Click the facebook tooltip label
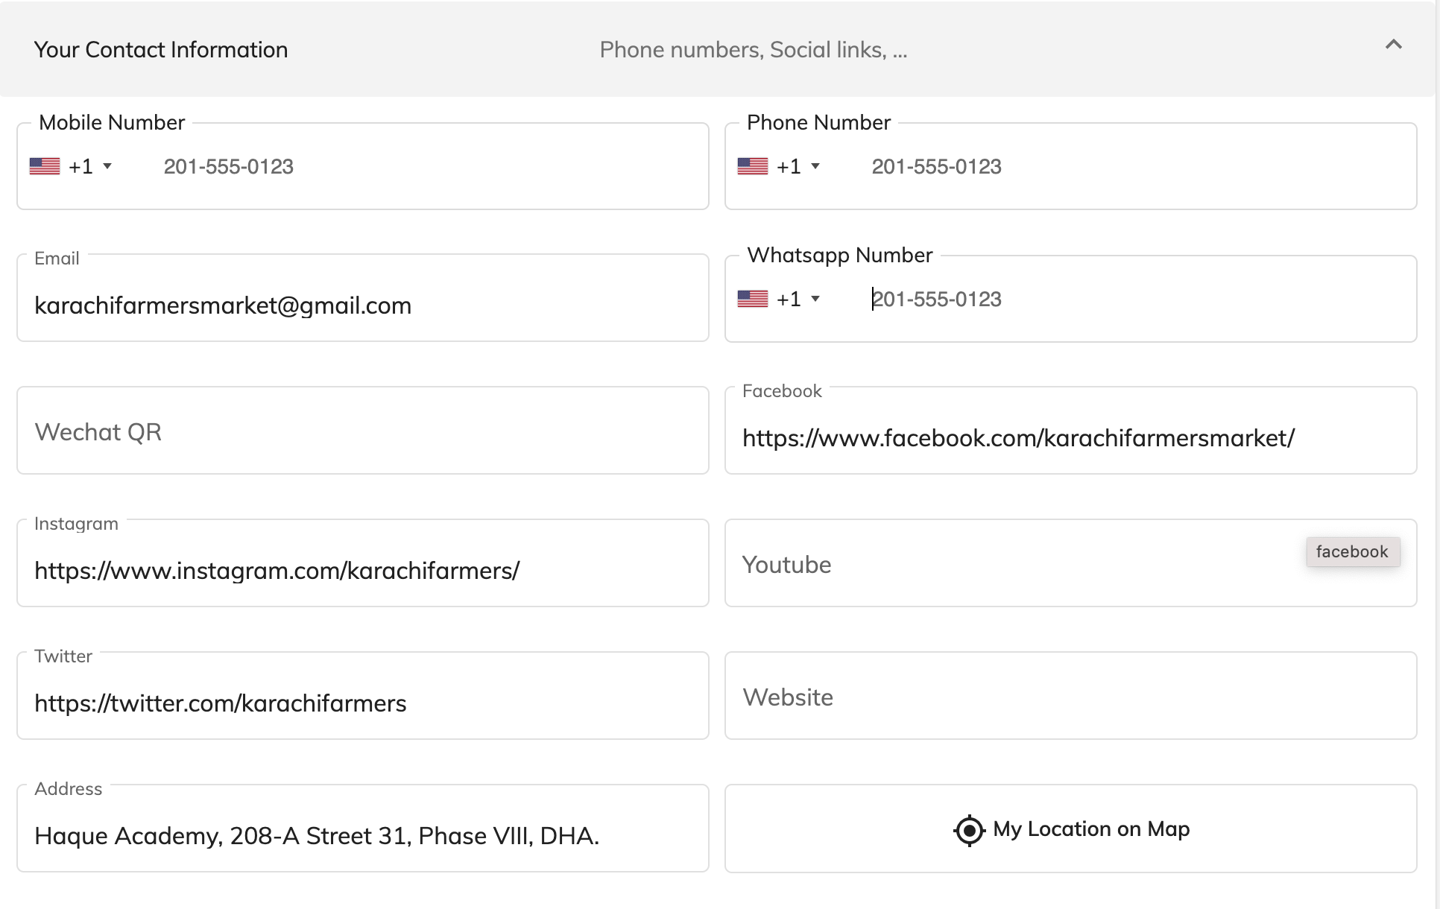This screenshot has height=909, width=1440. pos(1353,552)
